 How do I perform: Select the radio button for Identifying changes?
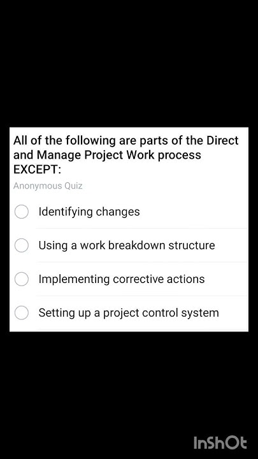(22, 212)
